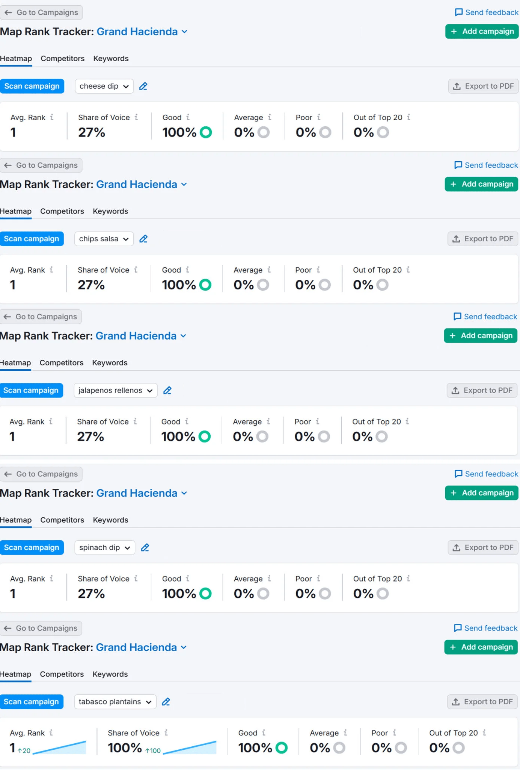Click Avg. Rank info icon in spinach dip panel
Screen dimensions: 520x770
(x=51, y=579)
